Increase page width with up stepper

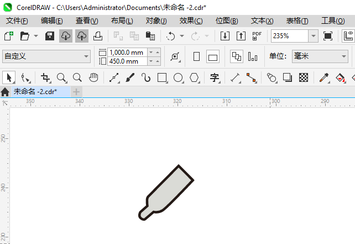(x=158, y=53)
